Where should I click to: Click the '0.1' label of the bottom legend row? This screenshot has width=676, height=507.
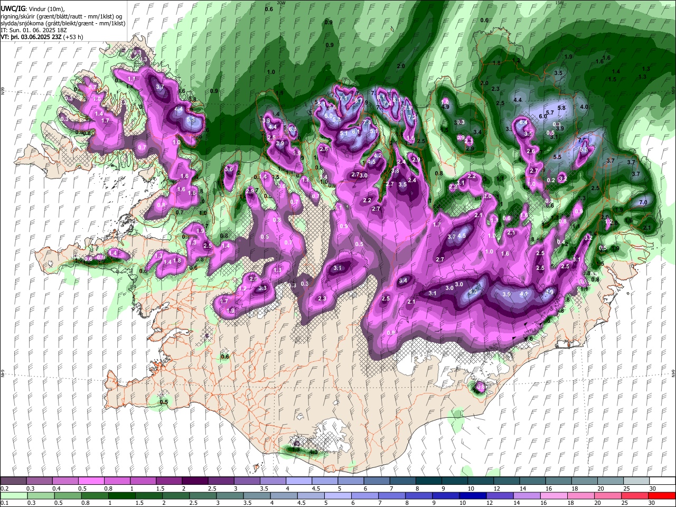coord(5,503)
